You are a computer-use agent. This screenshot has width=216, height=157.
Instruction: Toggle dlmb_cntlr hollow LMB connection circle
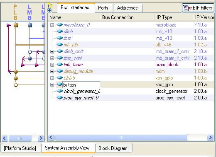pos(30,52)
